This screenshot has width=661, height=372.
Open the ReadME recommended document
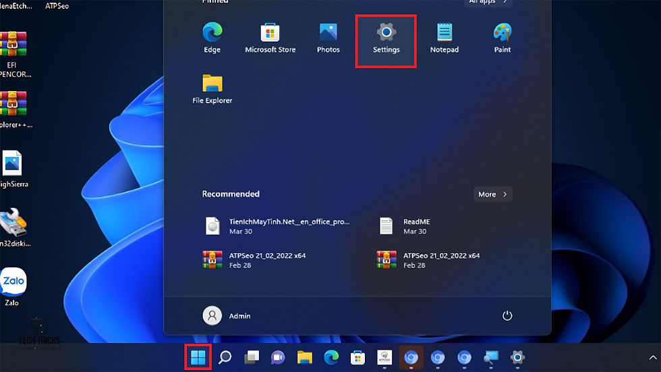point(405,226)
